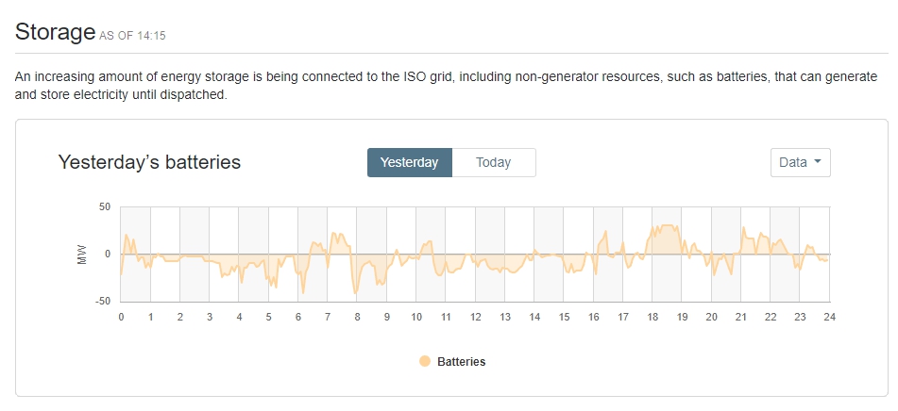Toggle the Batteries series legend label
Image resolution: width=898 pixels, height=411 pixels.
[x=461, y=361]
